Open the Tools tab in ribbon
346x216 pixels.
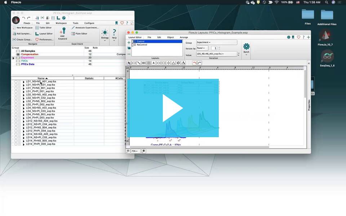coord(75,23)
